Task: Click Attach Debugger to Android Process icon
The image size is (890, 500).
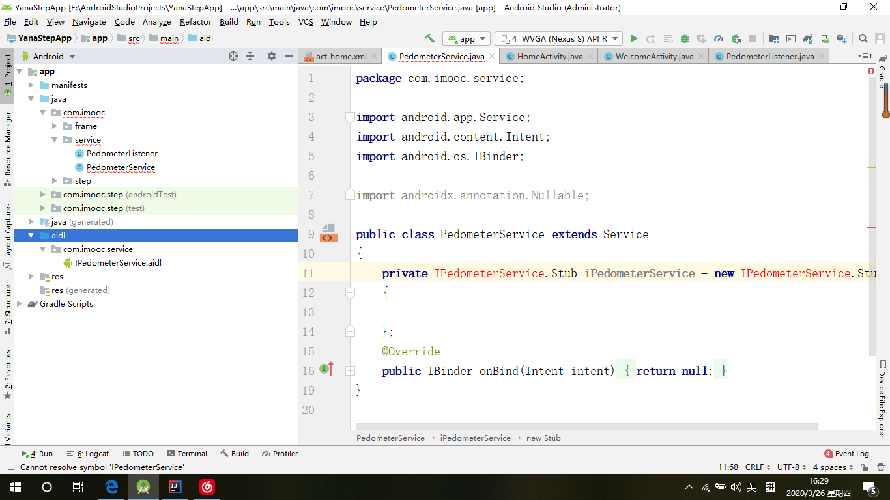Action: pyautogui.click(x=736, y=38)
